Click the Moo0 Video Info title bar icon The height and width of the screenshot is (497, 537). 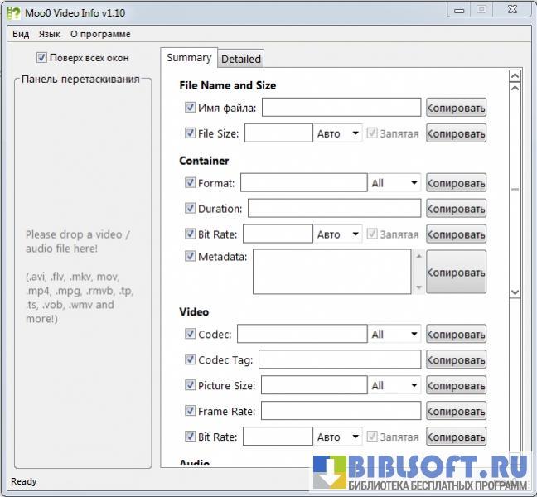tap(13, 12)
